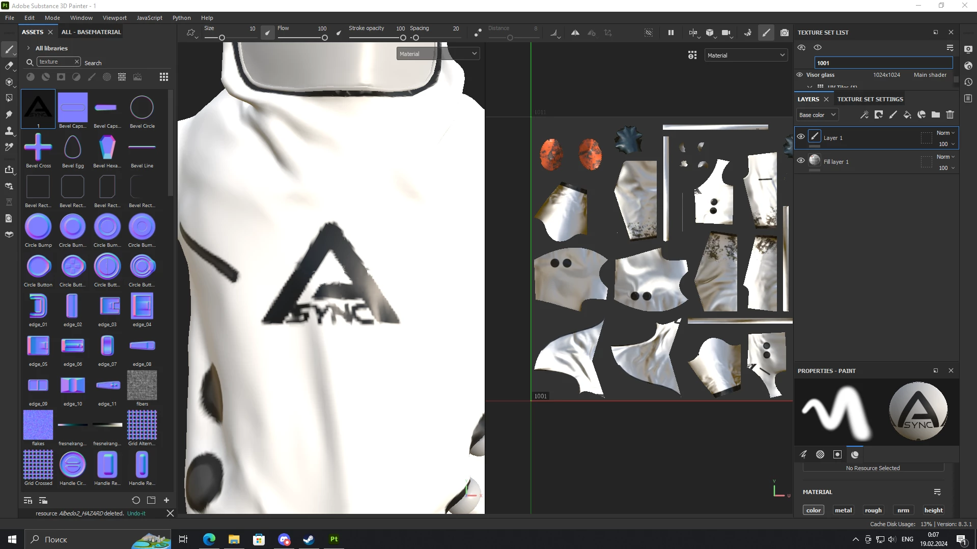Hide Layer 1 using eye icon
Image resolution: width=977 pixels, height=549 pixels.
click(801, 137)
